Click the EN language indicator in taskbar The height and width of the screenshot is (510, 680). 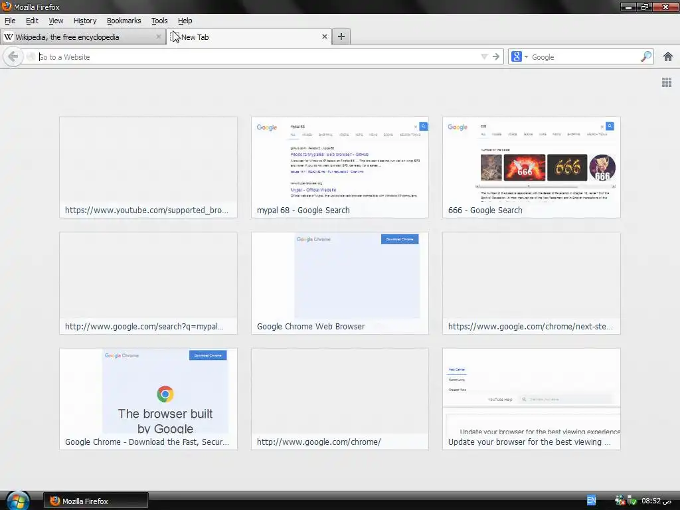592,500
